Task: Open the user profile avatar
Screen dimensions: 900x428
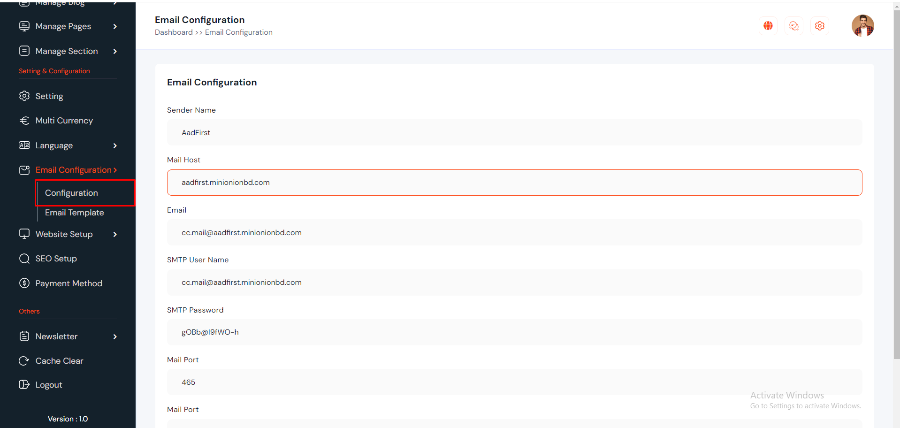Action: [862, 26]
